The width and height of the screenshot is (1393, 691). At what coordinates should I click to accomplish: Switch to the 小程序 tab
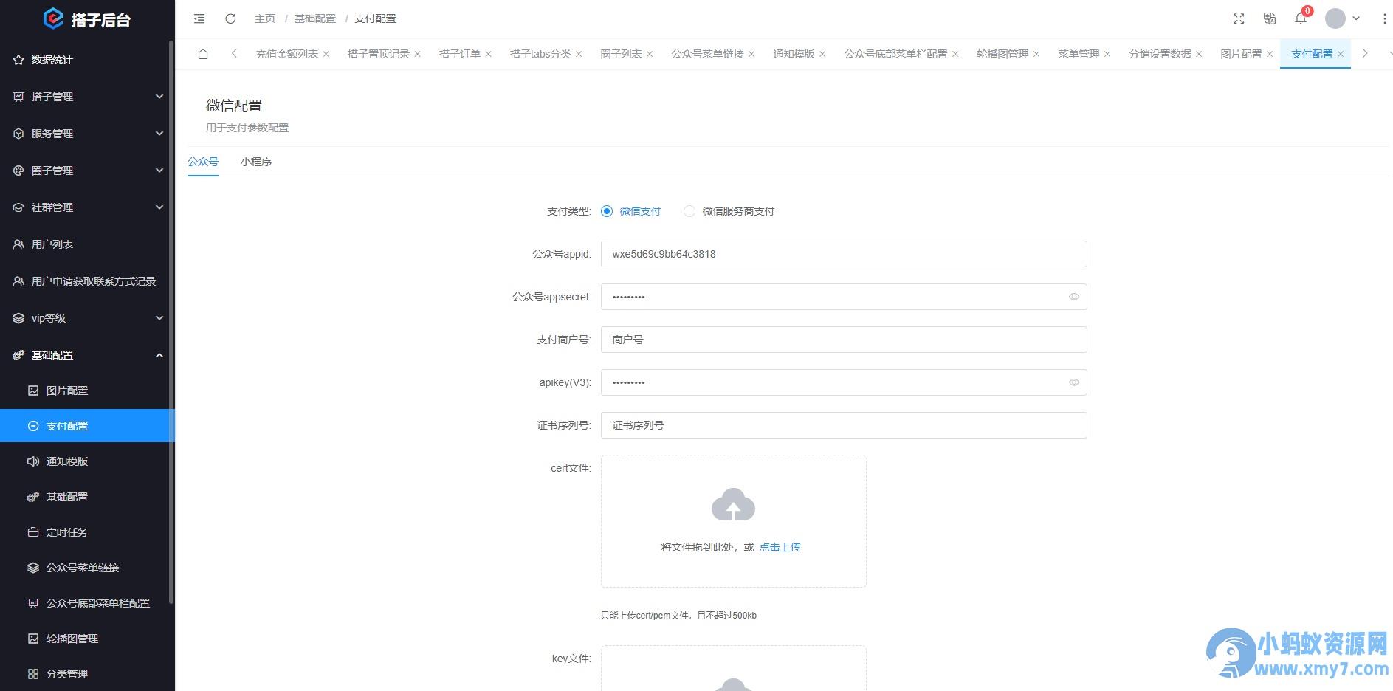(x=256, y=162)
